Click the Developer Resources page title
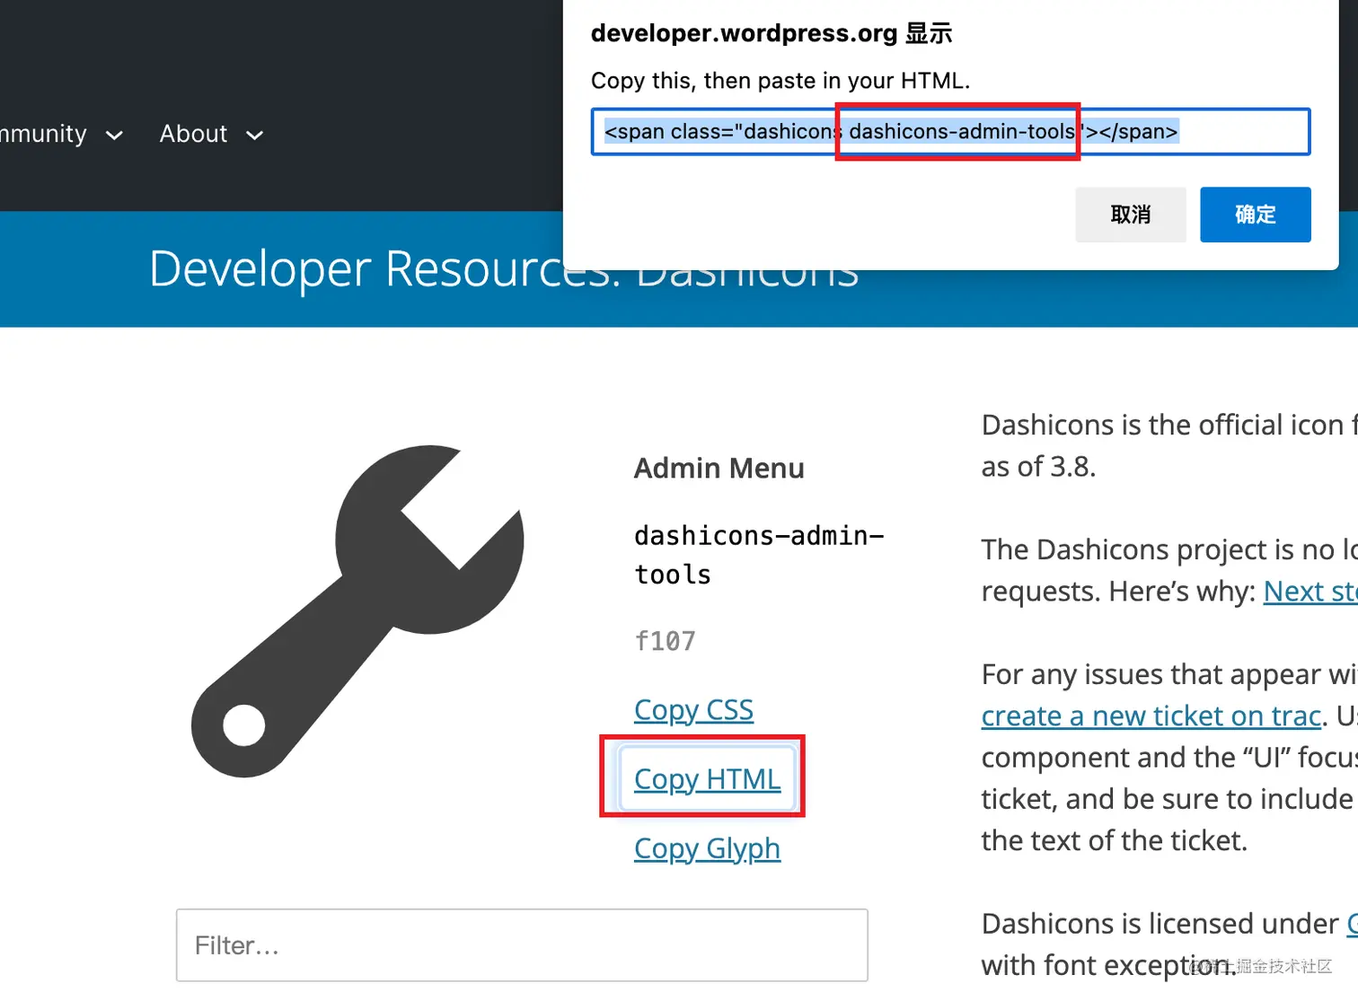The width and height of the screenshot is (1358, 1001). click(x=504, y=268)
